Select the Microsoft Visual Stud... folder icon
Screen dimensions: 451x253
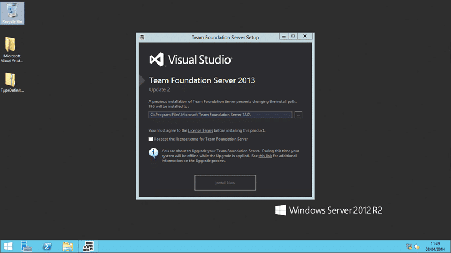[x=11, y=50]
